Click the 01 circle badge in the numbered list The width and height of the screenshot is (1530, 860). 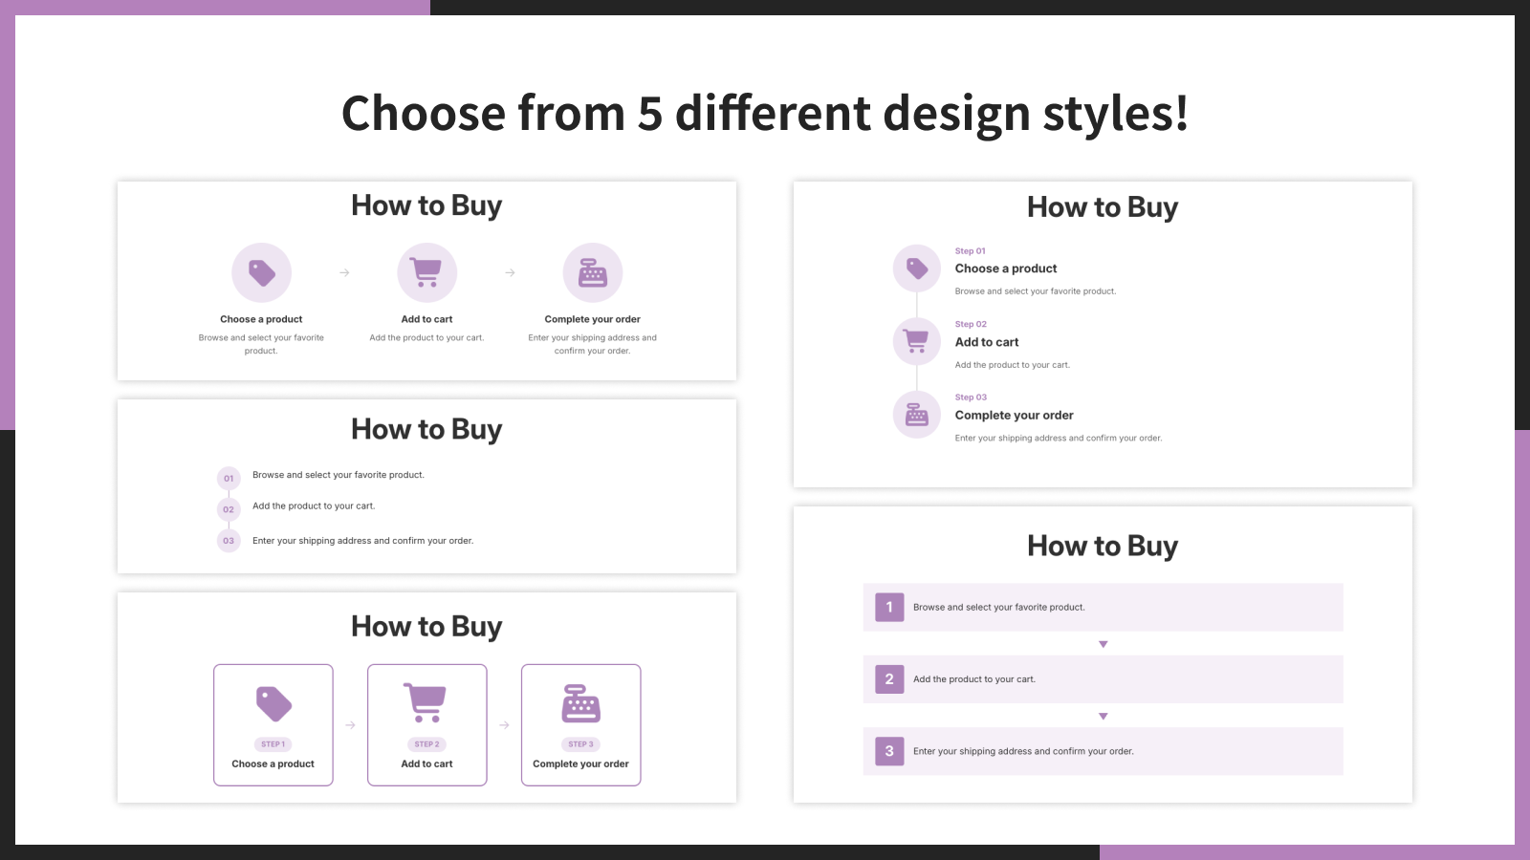(229, 478)
